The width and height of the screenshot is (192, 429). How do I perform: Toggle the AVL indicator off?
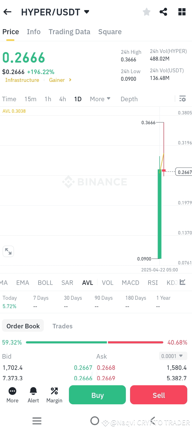(x=87, y=283)
